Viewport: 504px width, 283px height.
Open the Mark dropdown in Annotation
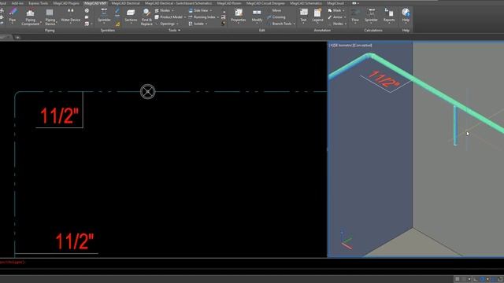pos(336,10)
